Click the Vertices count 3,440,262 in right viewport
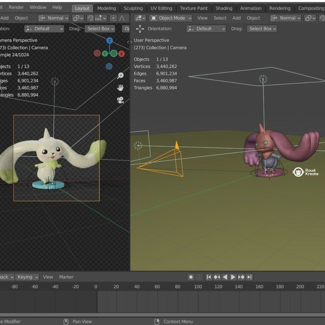The image size is (325, 325). (x=167, y=67)
